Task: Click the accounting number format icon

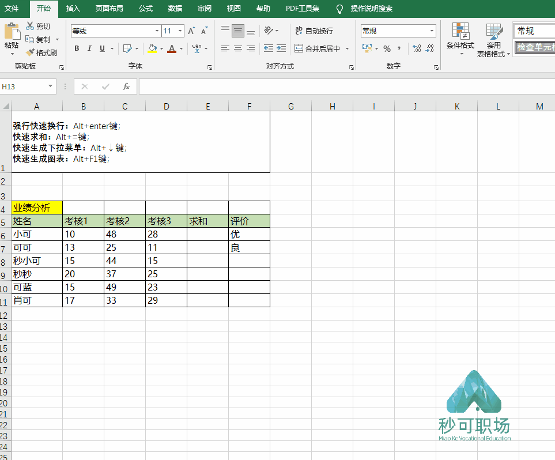Action: click(367, 48)
